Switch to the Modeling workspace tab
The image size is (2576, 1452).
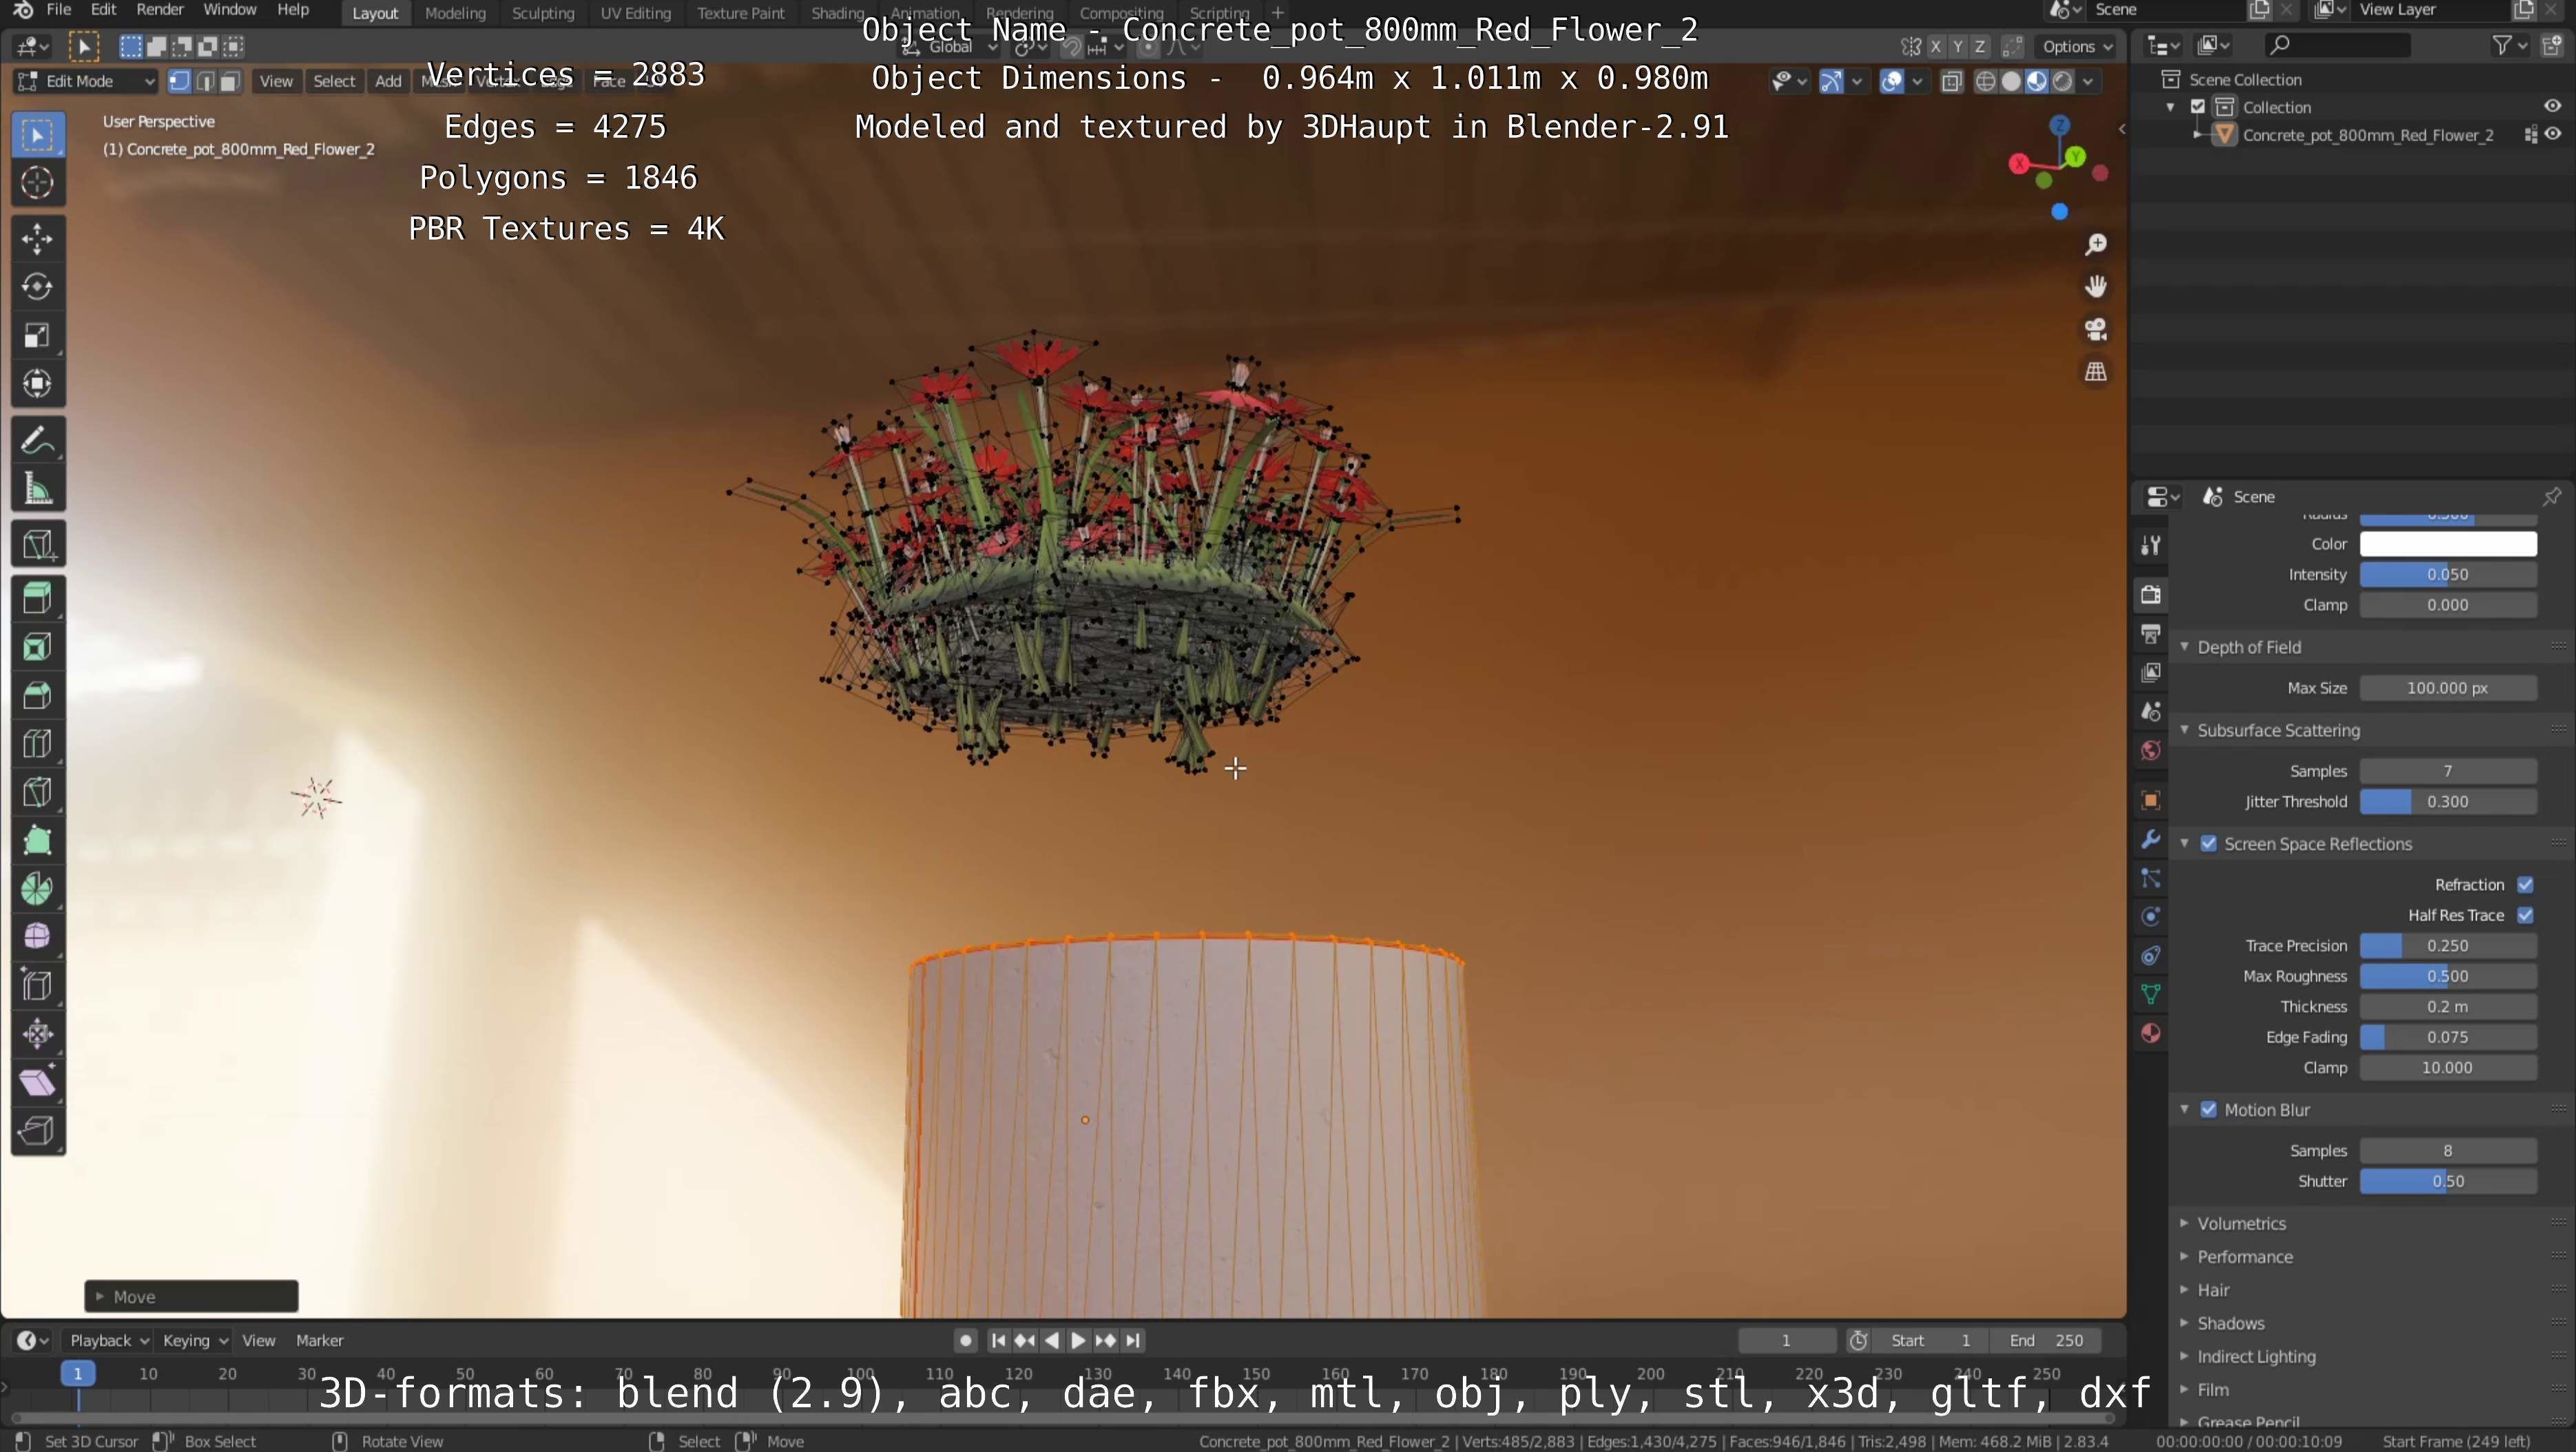point(455,13)
